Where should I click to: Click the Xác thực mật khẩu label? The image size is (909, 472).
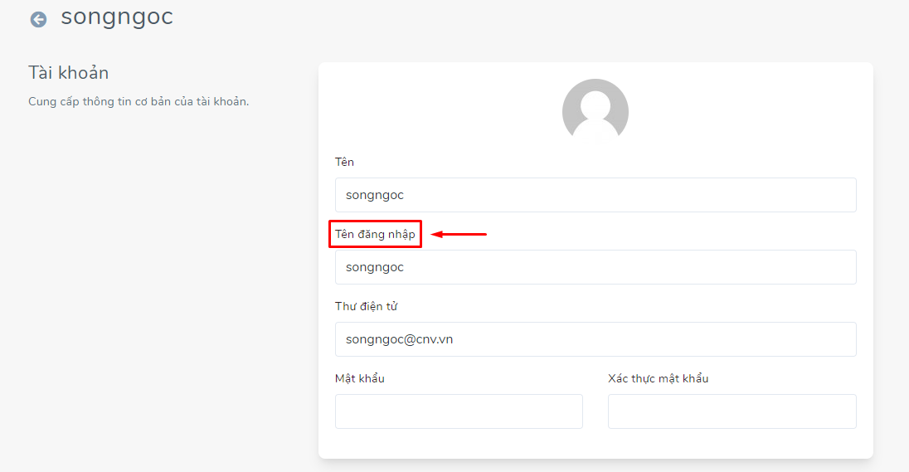(658, 378)
